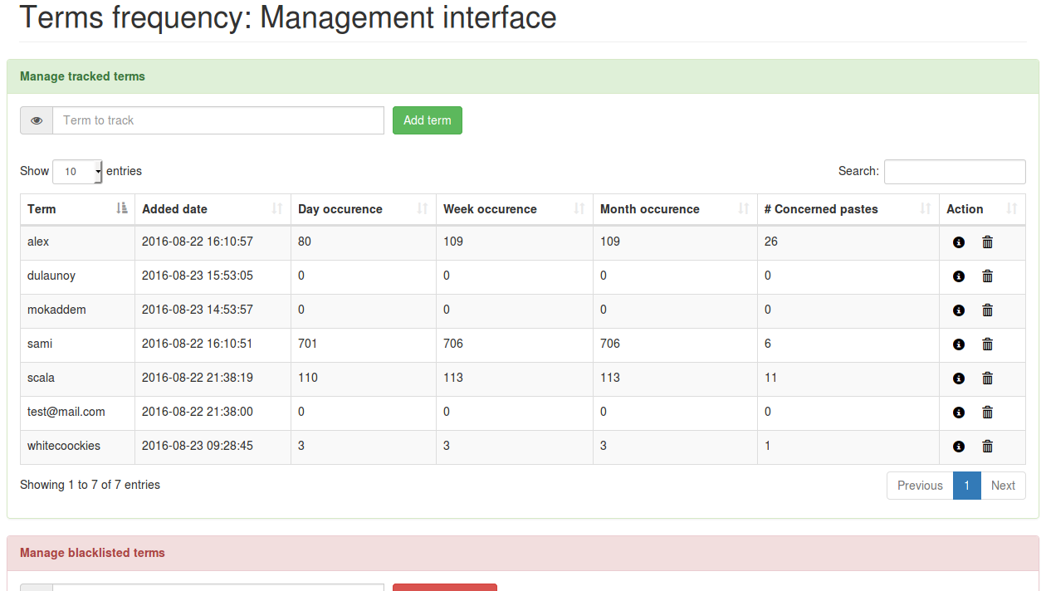The width and height of the screenshot is (1046, 591).
Task: Click sort icon on "Week occurence" header
Action: pos(581,209)
